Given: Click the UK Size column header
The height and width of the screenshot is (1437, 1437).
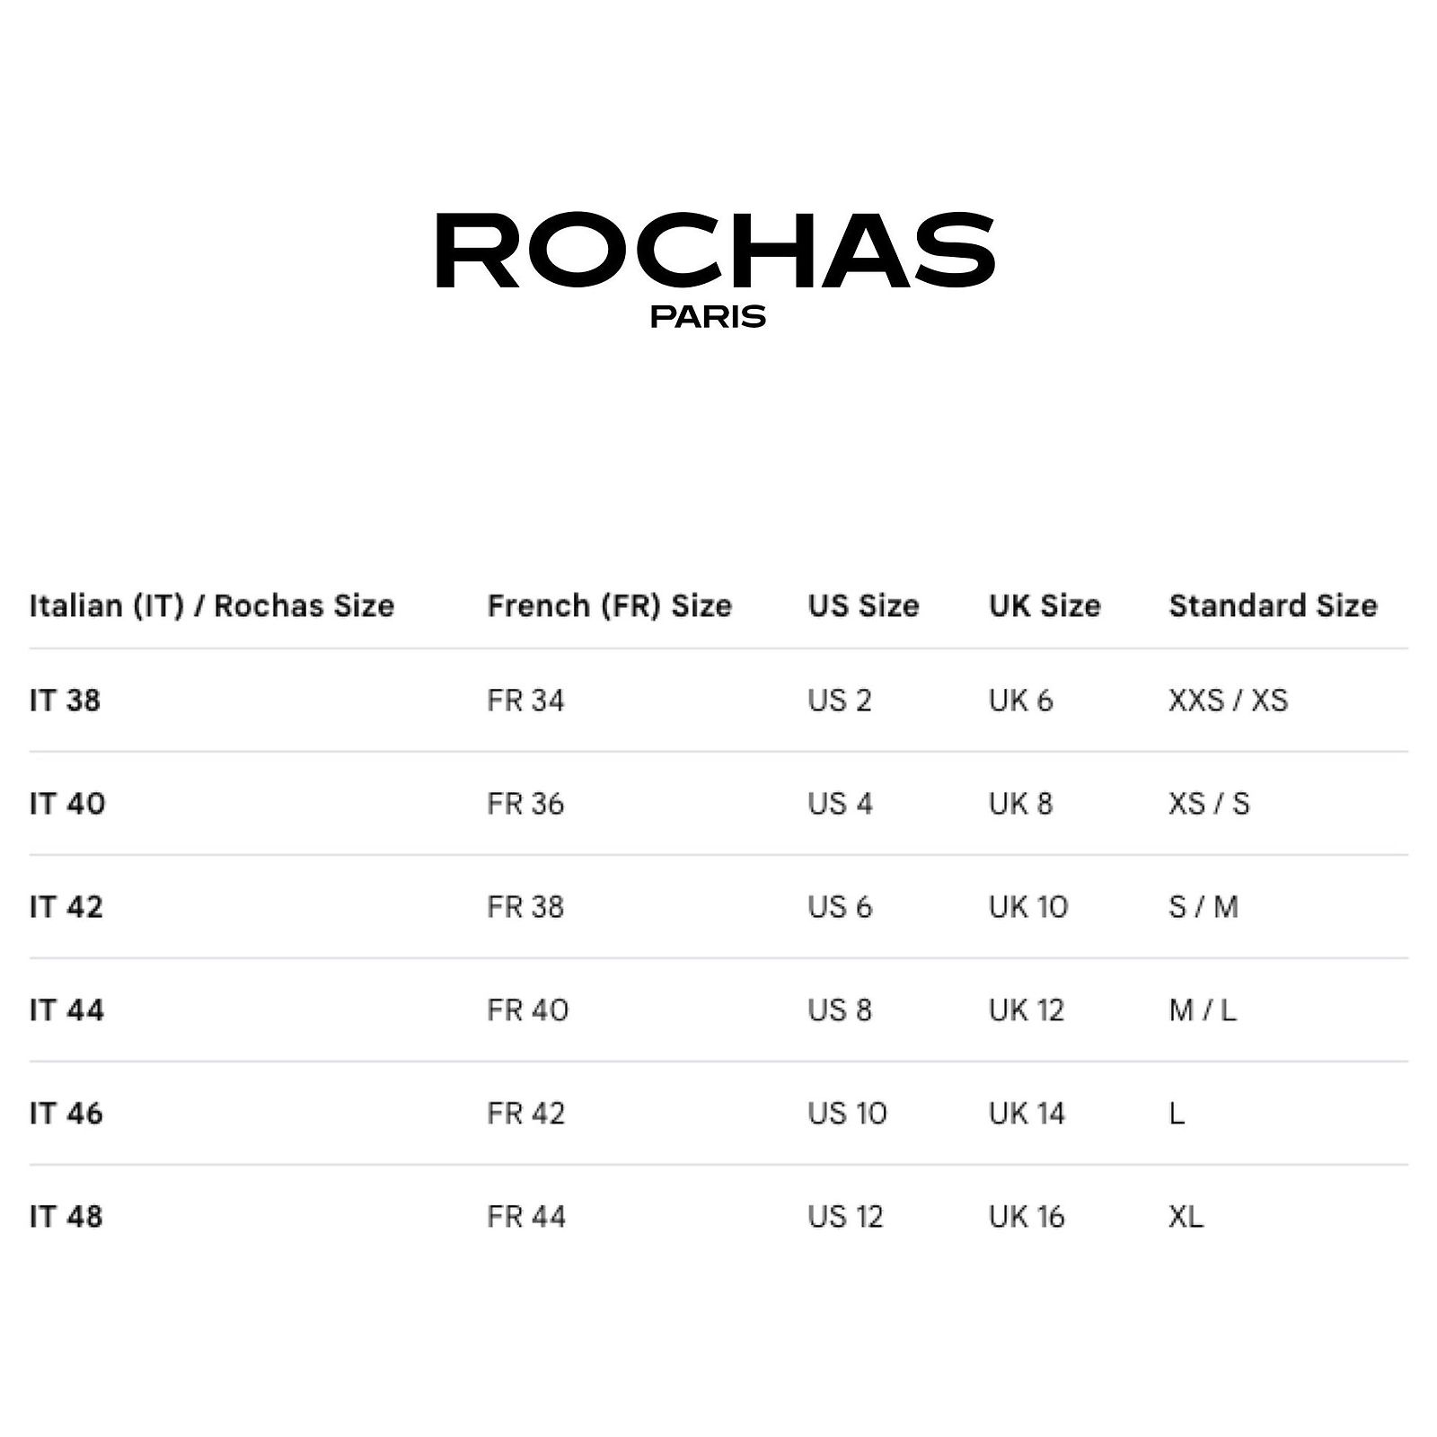Looking at the screenshot, I should pos(1045,605).
